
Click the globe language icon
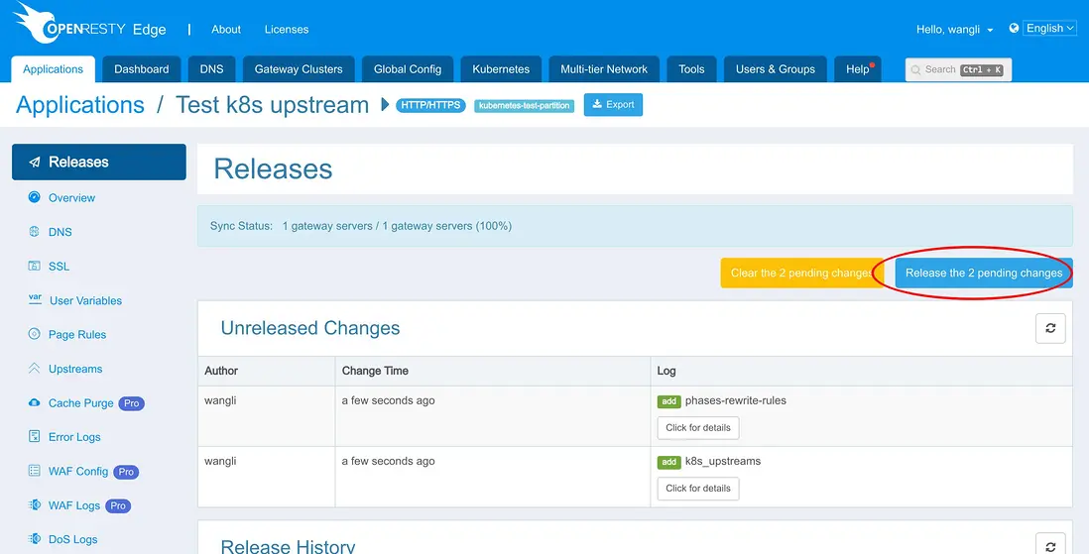pyautogui.click(x=1014, y=29)
